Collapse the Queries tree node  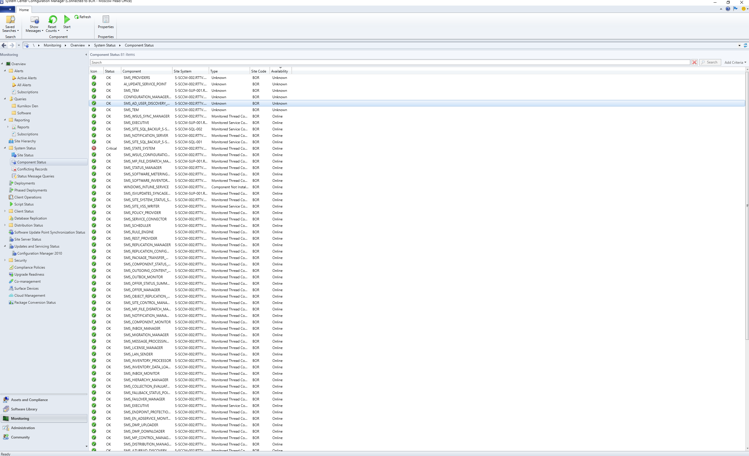coord(5,99)
